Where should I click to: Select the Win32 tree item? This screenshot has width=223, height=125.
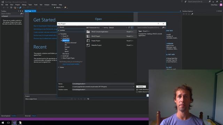point(67,51)
